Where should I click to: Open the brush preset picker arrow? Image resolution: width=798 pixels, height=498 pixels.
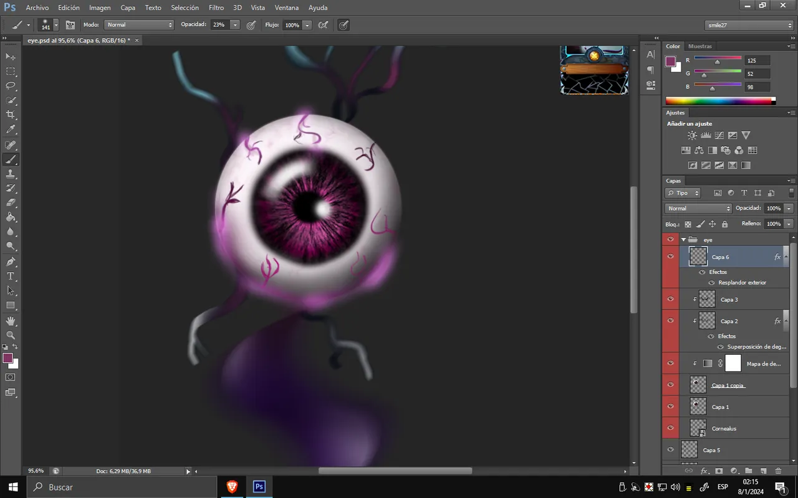[56, 25]
